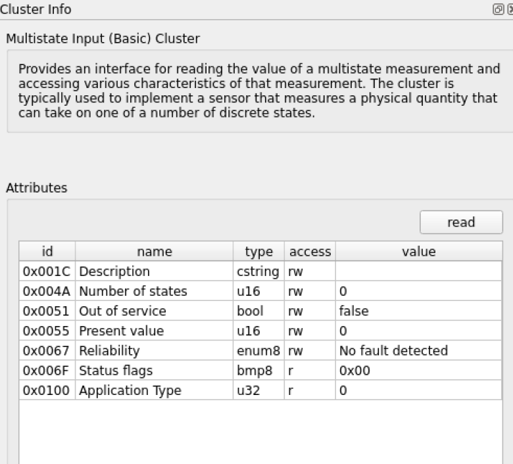Screen dimensions: 513x464
Task: Float the Cluster Info panel icon
Action: coord(498,9)
